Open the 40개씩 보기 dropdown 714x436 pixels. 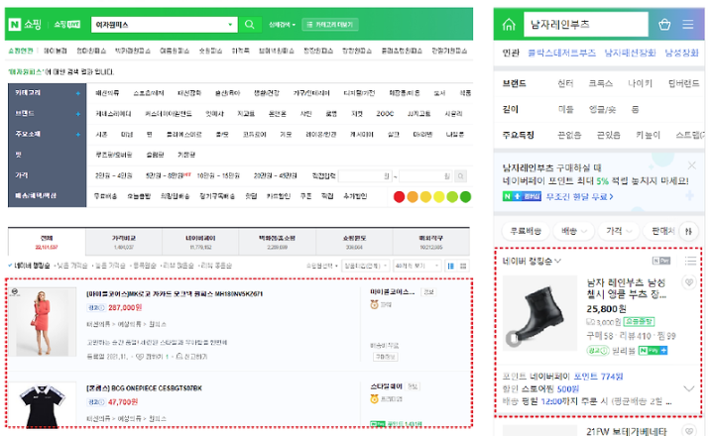click(417, 266)
